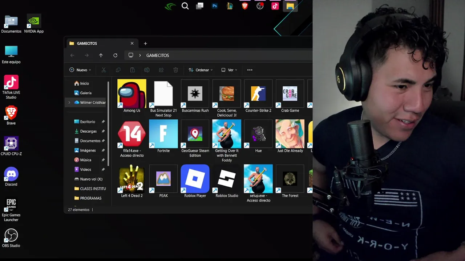Click the Copy toolbar icon
465x261 pixels.
point(118,70)
